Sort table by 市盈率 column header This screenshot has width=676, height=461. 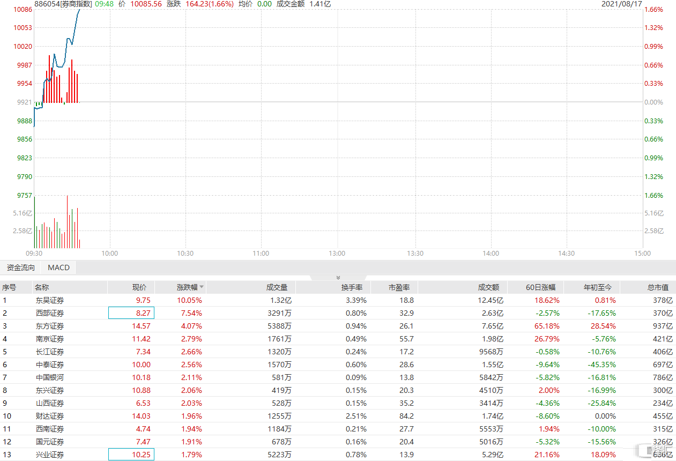(x=399, y=287)
